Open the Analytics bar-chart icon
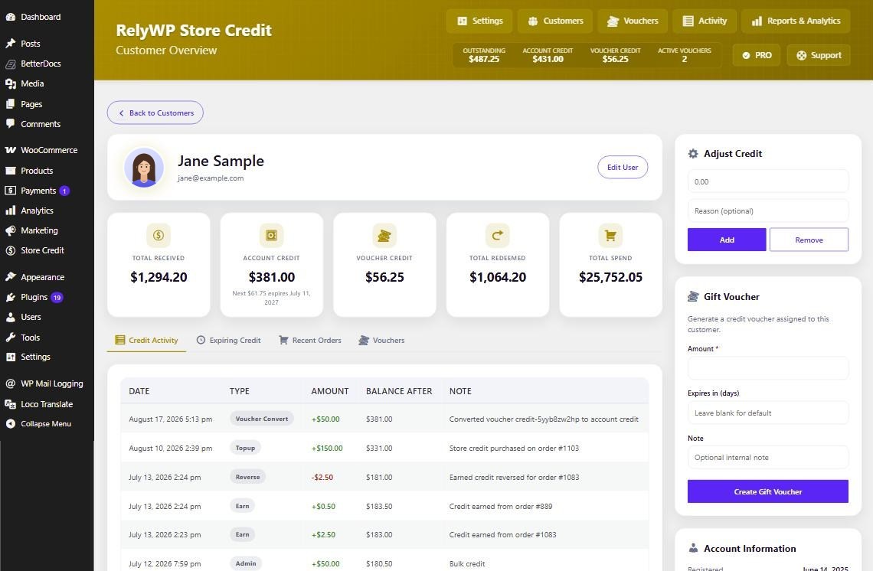873x571 pixels. [x=10, y=210]
